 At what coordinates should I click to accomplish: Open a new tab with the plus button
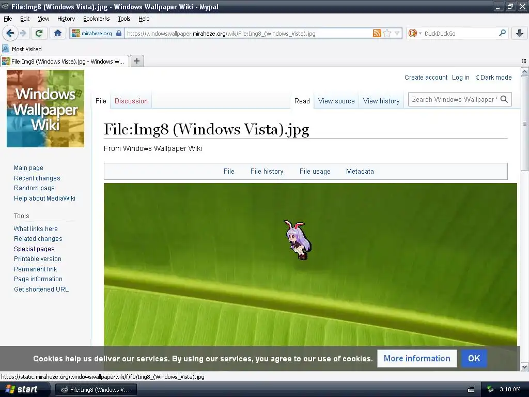click(136, 61)
